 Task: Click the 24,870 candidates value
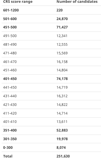[x=62, y=19]
